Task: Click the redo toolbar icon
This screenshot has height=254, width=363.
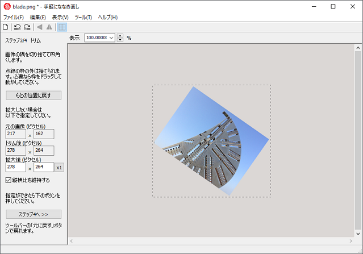Action: coord(27,27)
